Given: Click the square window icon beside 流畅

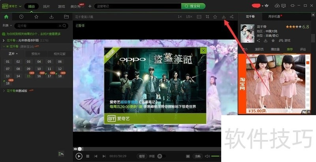Looking at the screenshot, I should tap(188, 156).
